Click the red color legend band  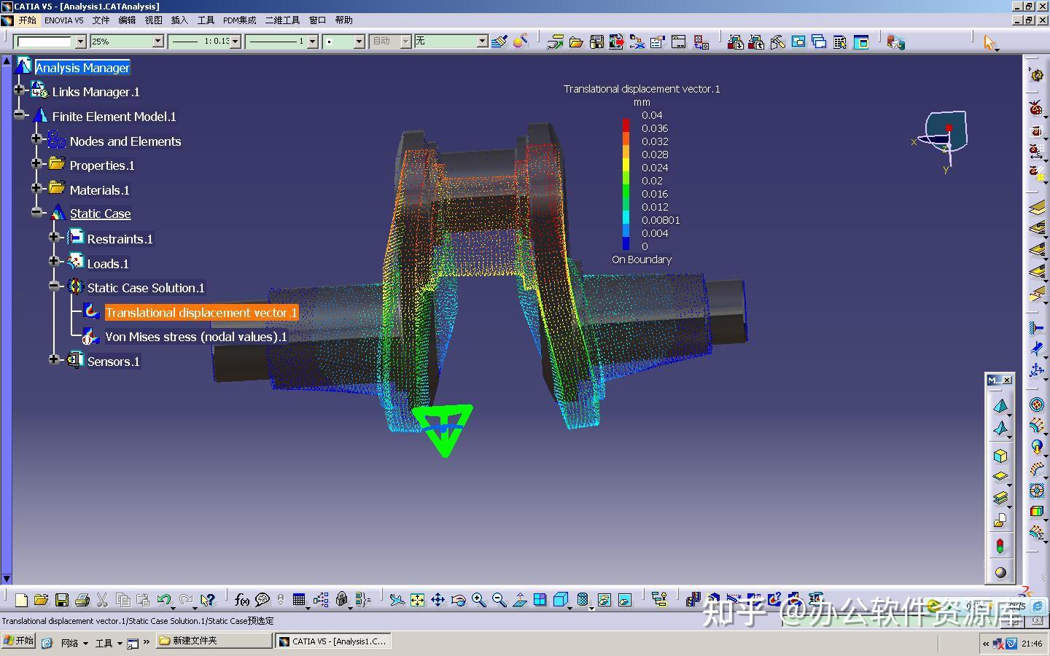pyautogui.click(x=626, y=125)
